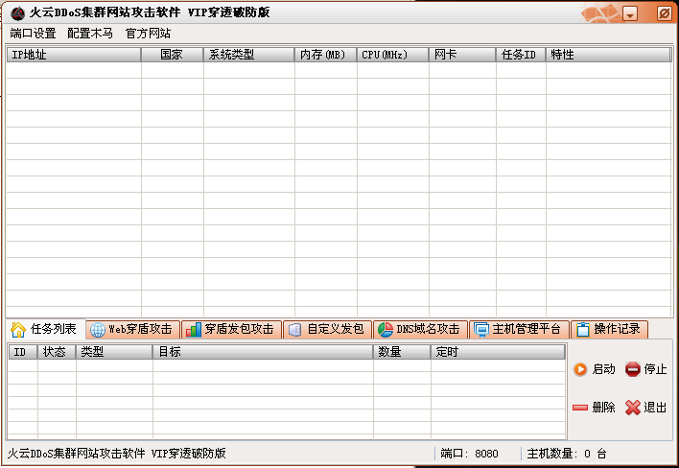
Task: Click the 主机数量: 0 台 status entry
Action: tap(567, 454)
